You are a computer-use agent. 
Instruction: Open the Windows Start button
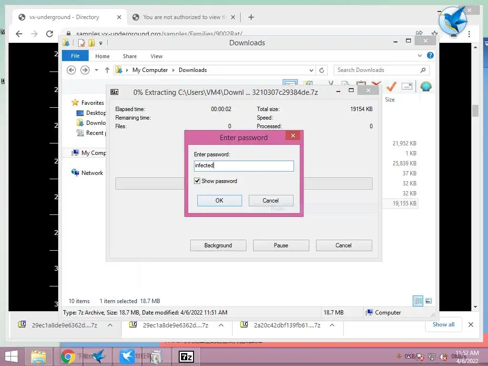[x=11, y=356]
